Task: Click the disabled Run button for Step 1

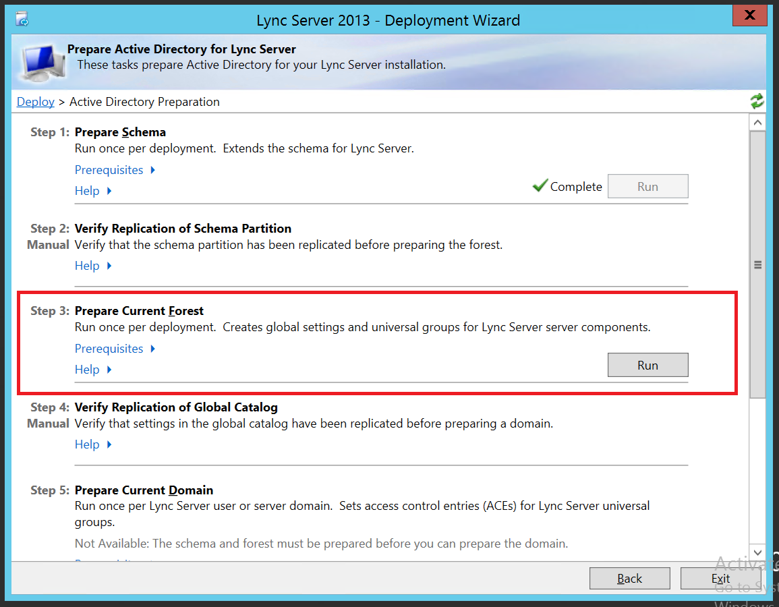Action: click(x=648, y=186)
